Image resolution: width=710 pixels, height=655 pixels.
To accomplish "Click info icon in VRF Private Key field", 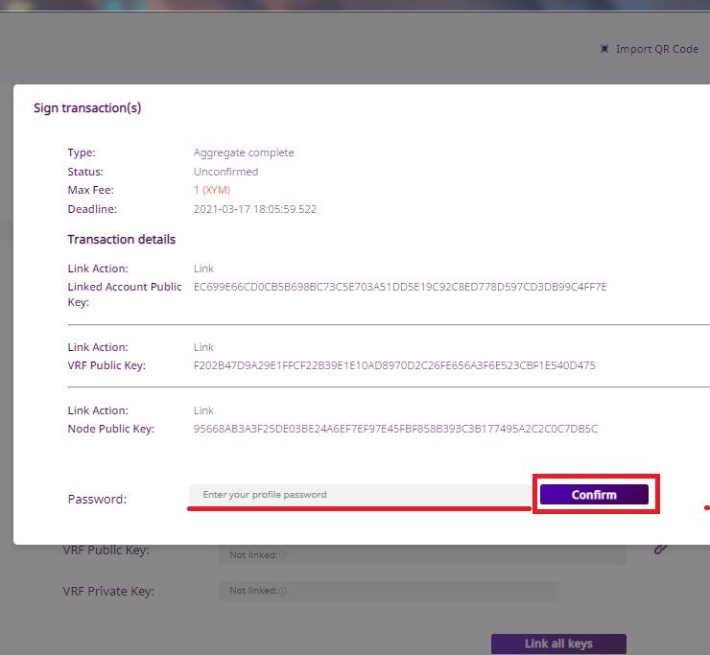I will pos(283,591).
